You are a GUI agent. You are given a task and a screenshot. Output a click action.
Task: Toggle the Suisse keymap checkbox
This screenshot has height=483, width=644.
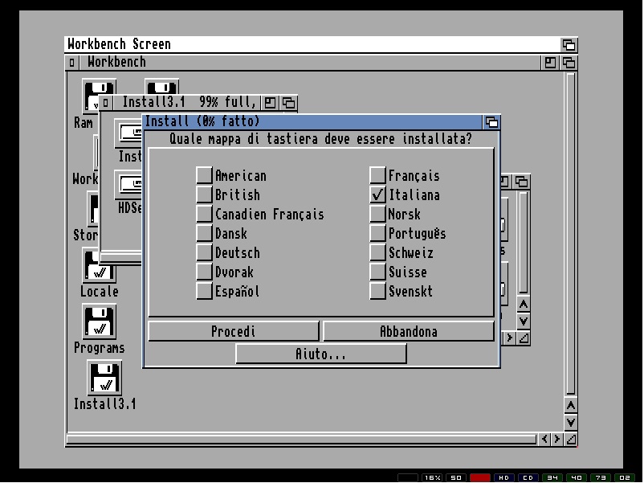tap(377, 272)
